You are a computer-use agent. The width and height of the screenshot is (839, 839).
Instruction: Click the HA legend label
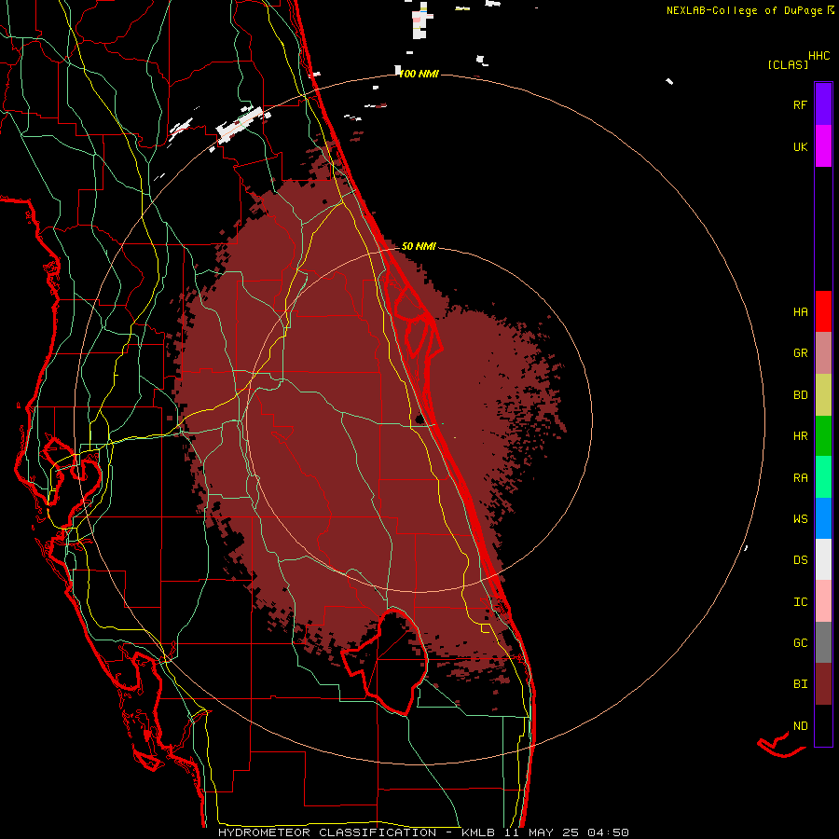click(800, 312)
